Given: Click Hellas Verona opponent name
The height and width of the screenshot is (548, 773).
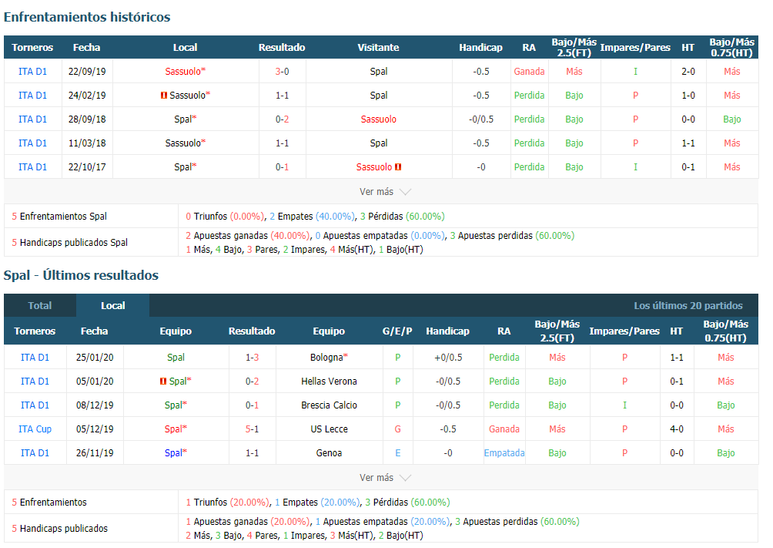Looking at the screenshot, I should [x=329, y=381].
